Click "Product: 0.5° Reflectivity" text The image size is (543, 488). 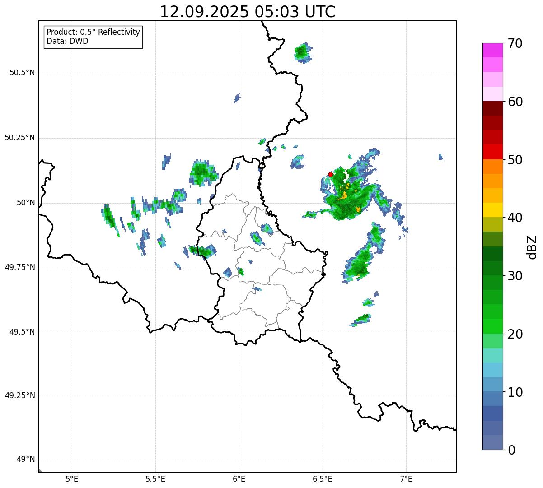[94, 33]
